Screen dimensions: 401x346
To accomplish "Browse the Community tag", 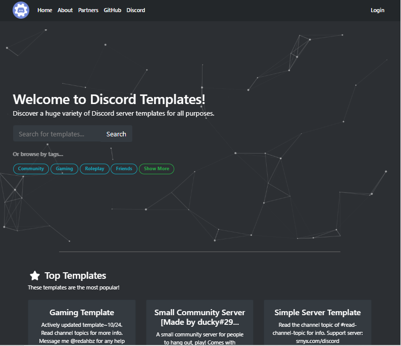I will [x=31, y=169].
